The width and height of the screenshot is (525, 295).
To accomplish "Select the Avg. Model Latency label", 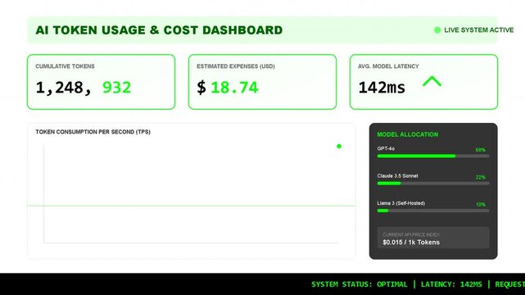I will (388, 66).
